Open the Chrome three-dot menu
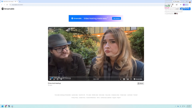Viewport: 192px width, 108px height. tap(190, 5)
